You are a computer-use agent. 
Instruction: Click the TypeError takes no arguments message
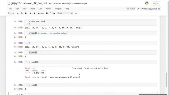[x=52, y=77]
